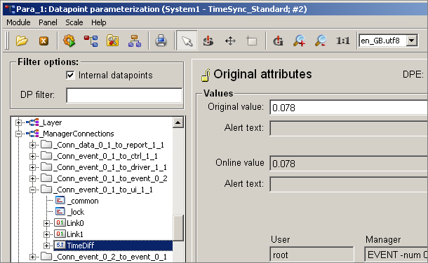Click the zoom out magnifier icon
This screenshot has height=263, width=428.
coord(321,41)
